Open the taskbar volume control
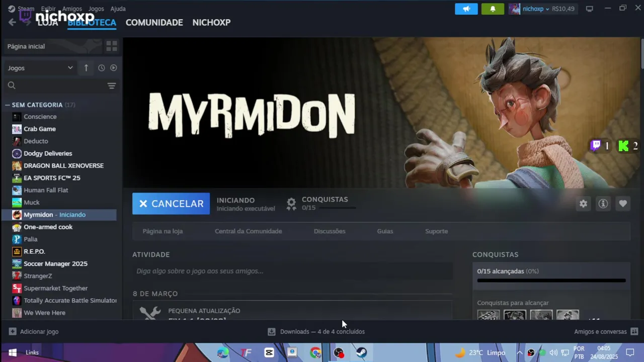Viewport: 644px width, 362px height. point(553,352)
